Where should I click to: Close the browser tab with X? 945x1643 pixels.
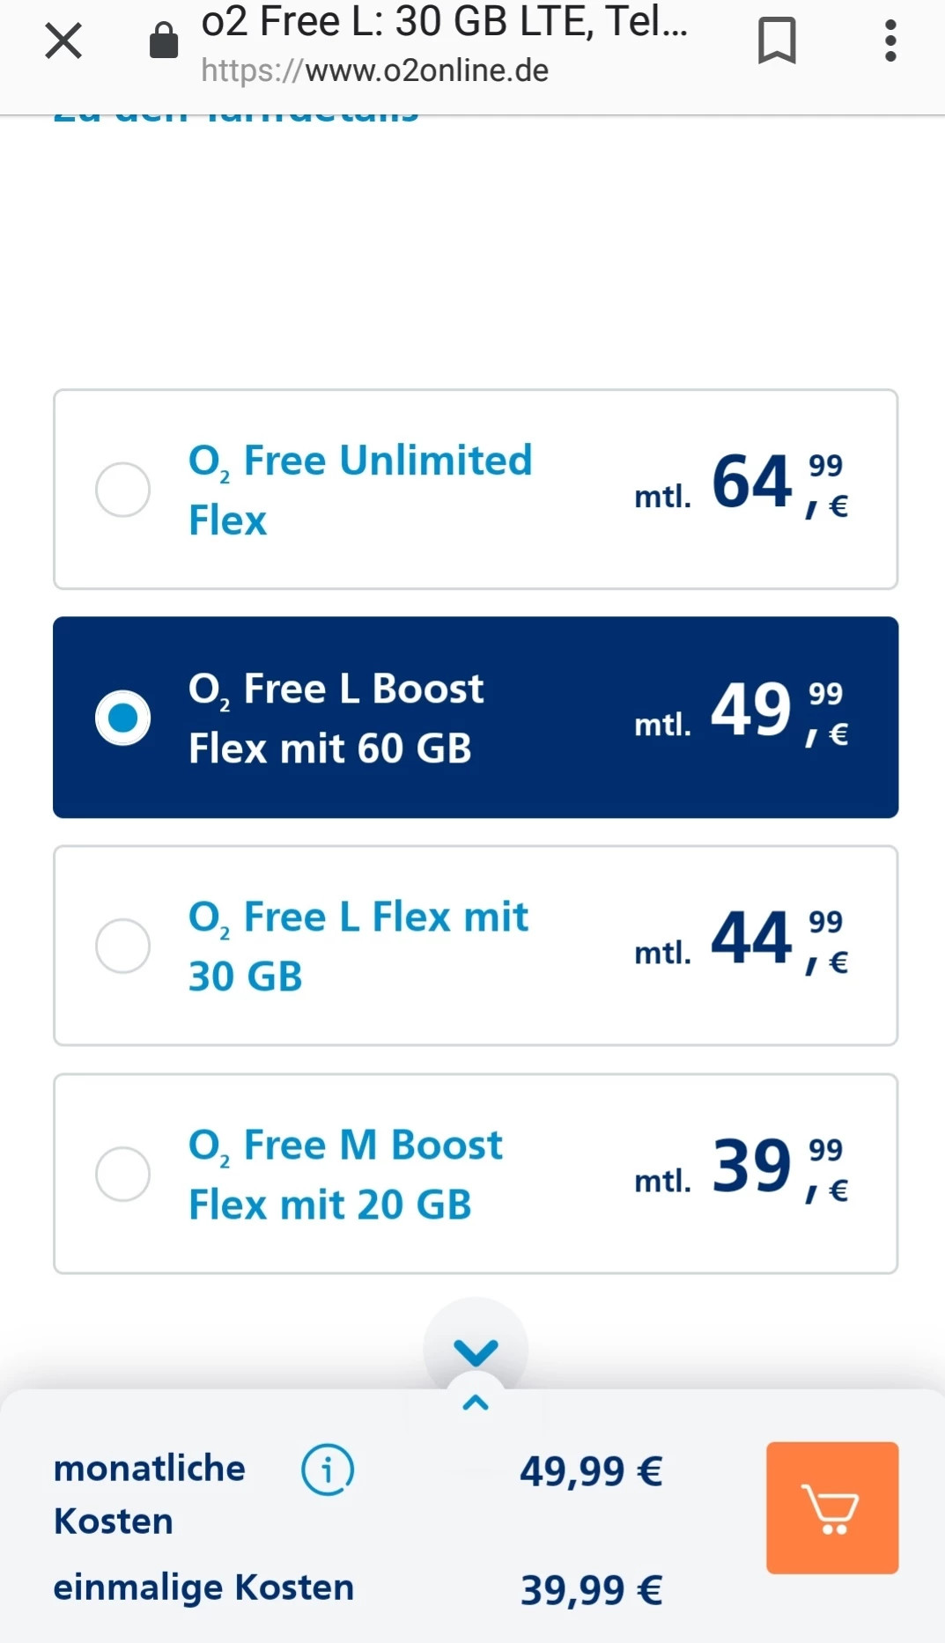pyautogui.click(x=63, y=41)
